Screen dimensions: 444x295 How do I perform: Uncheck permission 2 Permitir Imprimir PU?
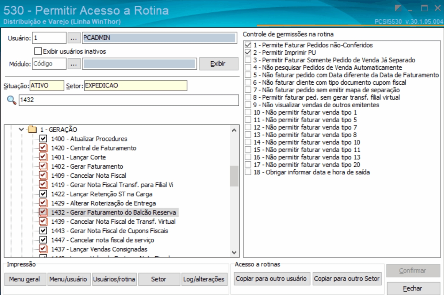[x=248, y=52]
